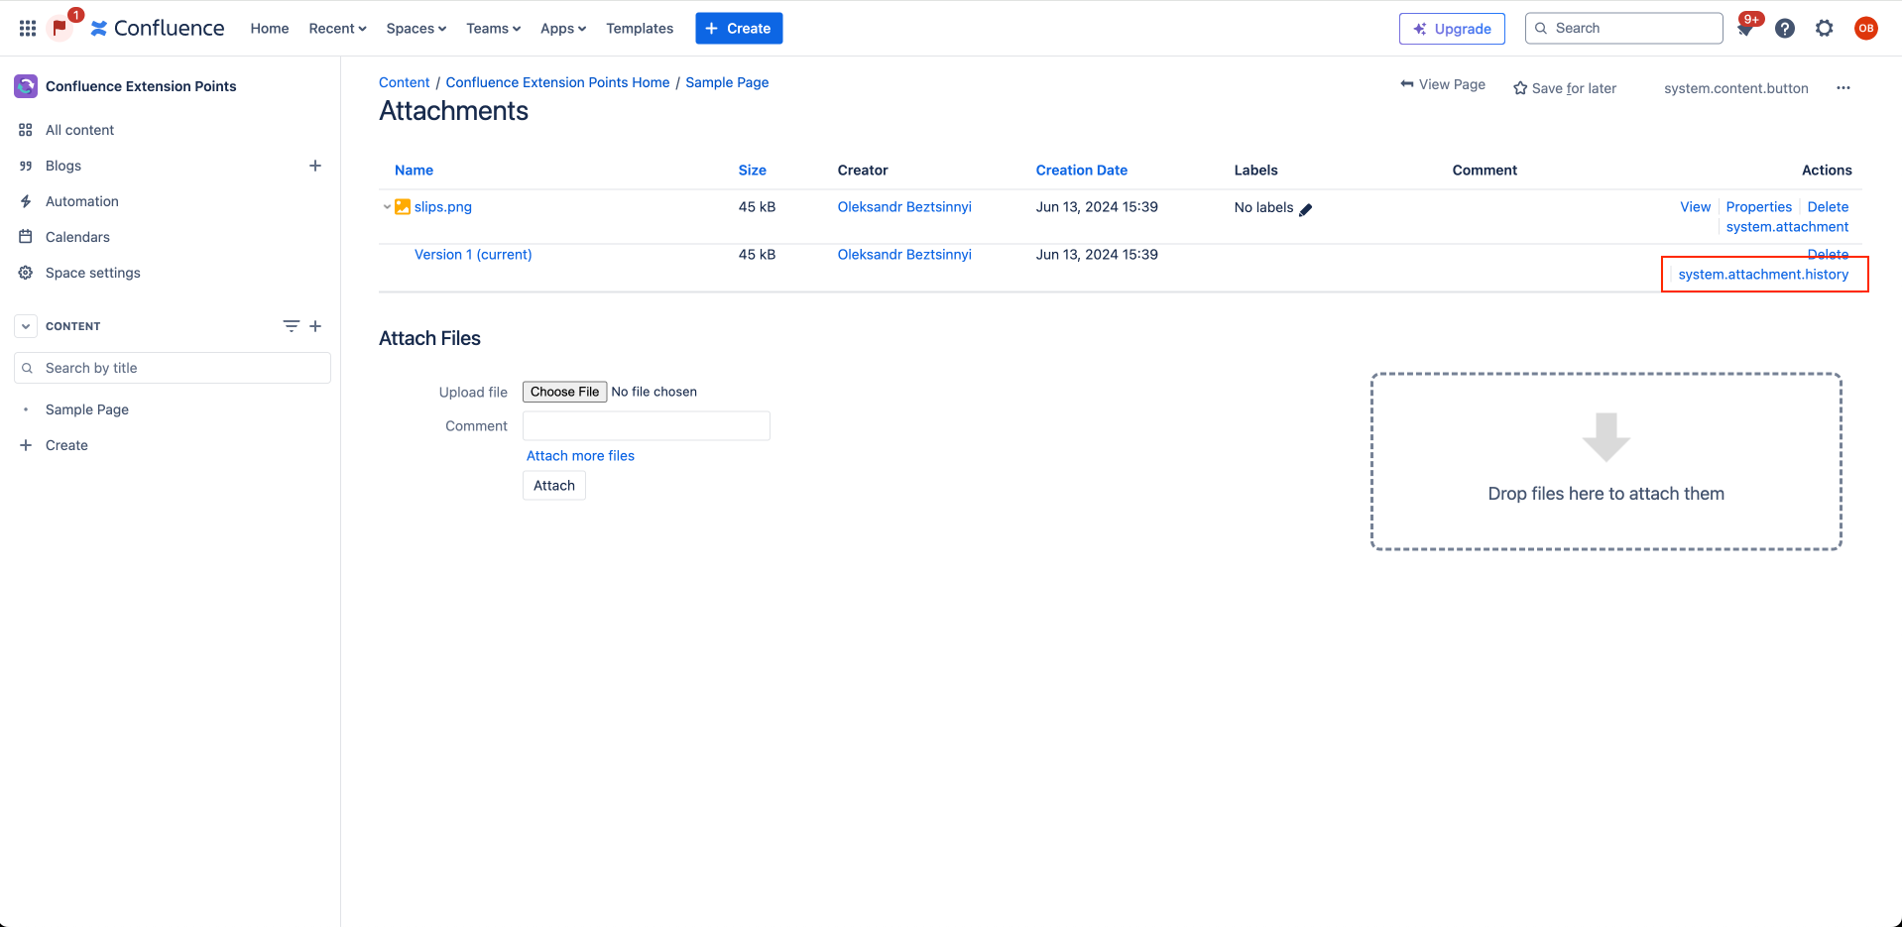Click the Confluence Extension Points space icon
Screen dimensions: 1902x927
coord(26,86)
